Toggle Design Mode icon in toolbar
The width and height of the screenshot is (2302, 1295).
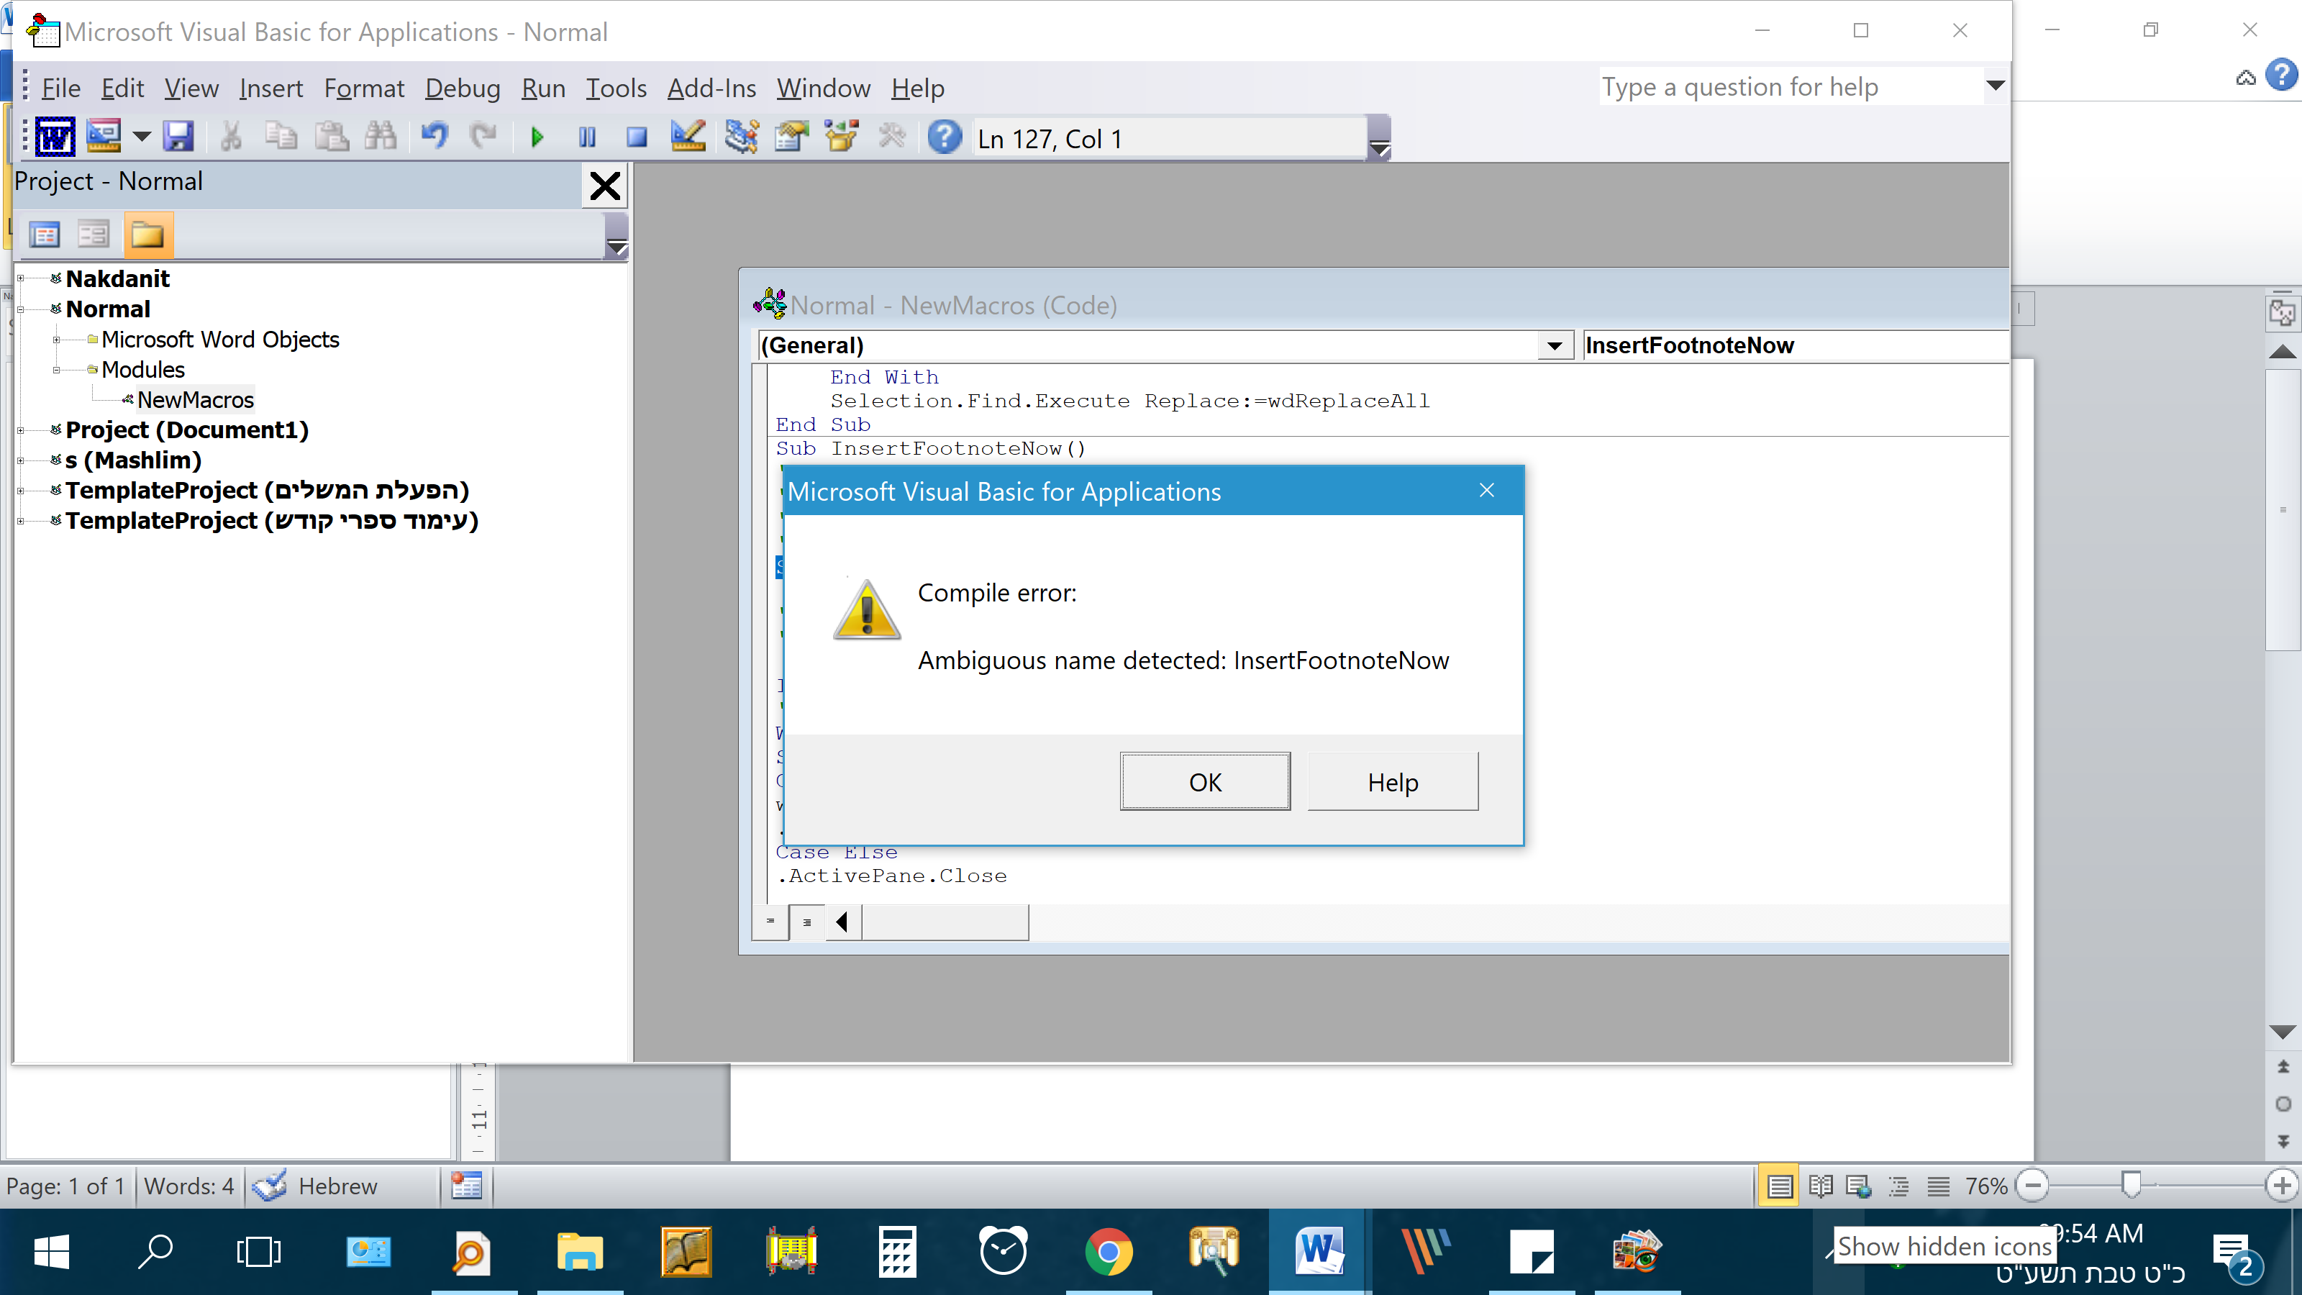(688, 137)
